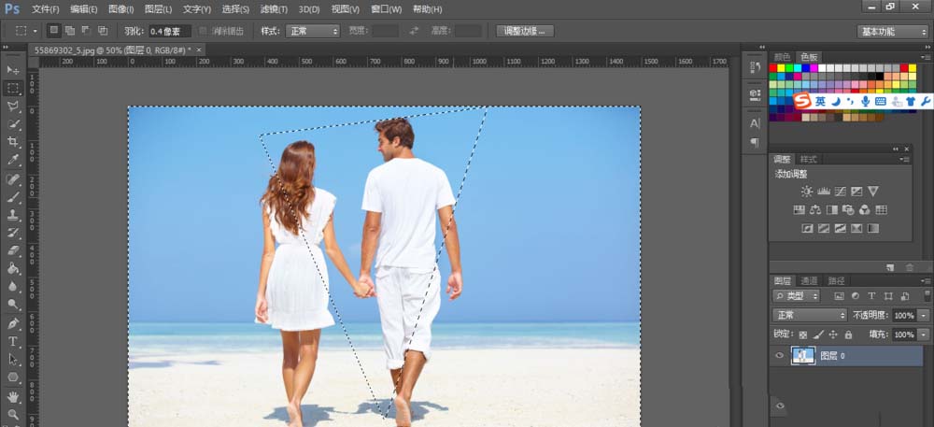The image size is (934, 427).
Task: Pick the yellow swatch in top row
Action: [x=781, y=68]
